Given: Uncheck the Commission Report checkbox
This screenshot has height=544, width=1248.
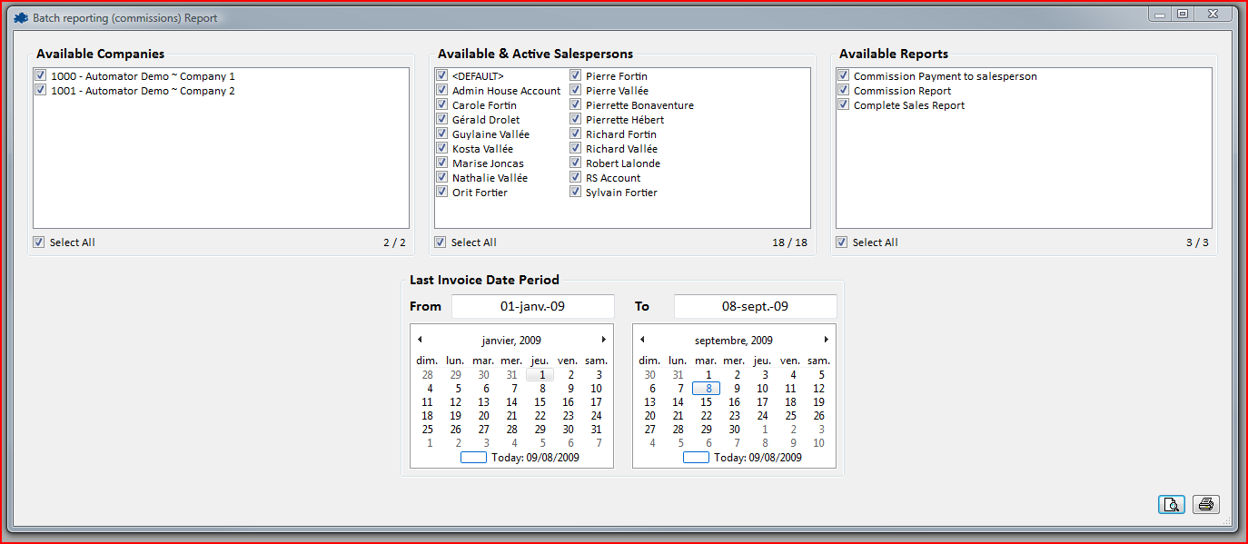Looking at the screenshot, I should 844,91.
